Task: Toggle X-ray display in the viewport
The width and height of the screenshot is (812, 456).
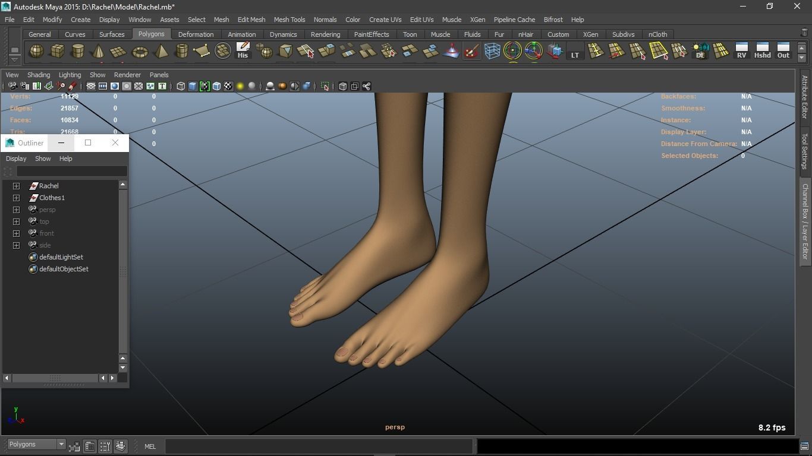Action: [342, 86]
